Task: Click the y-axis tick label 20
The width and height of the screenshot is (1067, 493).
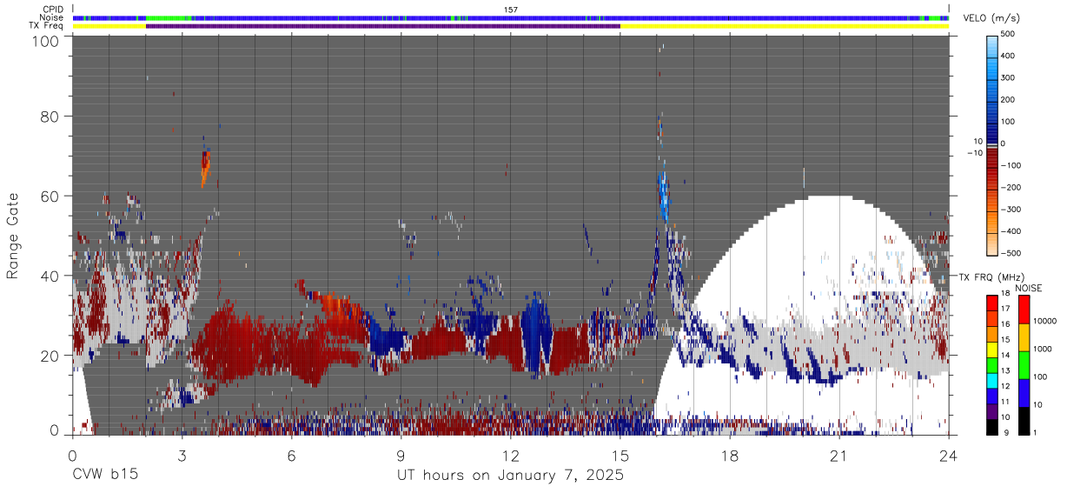Action: (50, 356)
